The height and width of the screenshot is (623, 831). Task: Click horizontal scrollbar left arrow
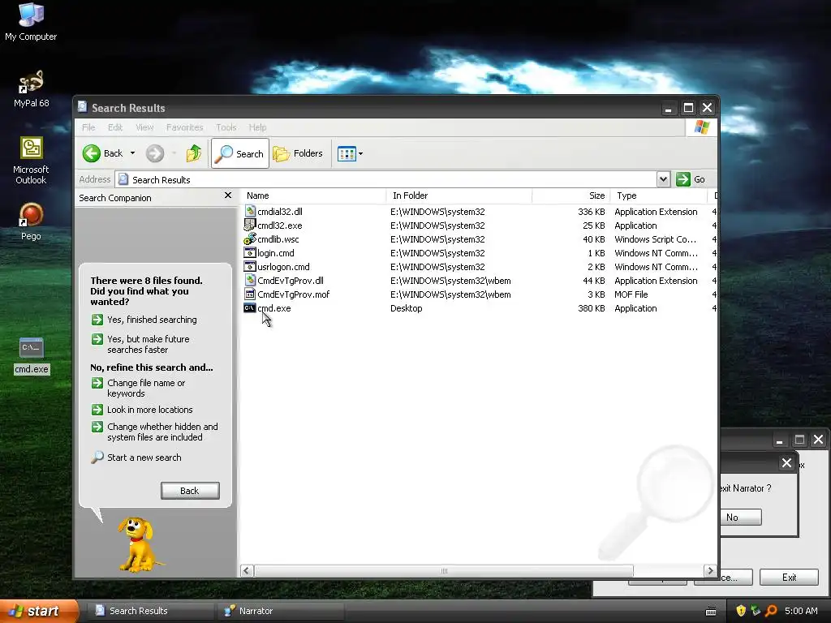tap(247, 570)
